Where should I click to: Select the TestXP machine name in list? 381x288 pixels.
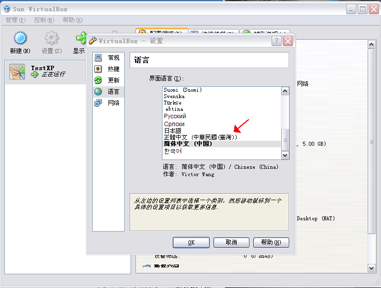click(43, 68)
